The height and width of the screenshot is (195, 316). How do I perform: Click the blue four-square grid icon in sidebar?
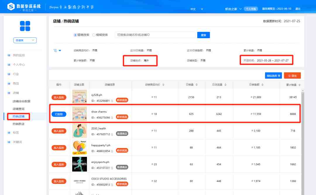pyautogui.click(x=25, y=26)
